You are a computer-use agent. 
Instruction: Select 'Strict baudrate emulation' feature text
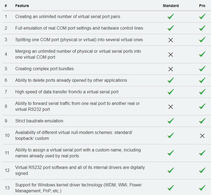(39, 121)
